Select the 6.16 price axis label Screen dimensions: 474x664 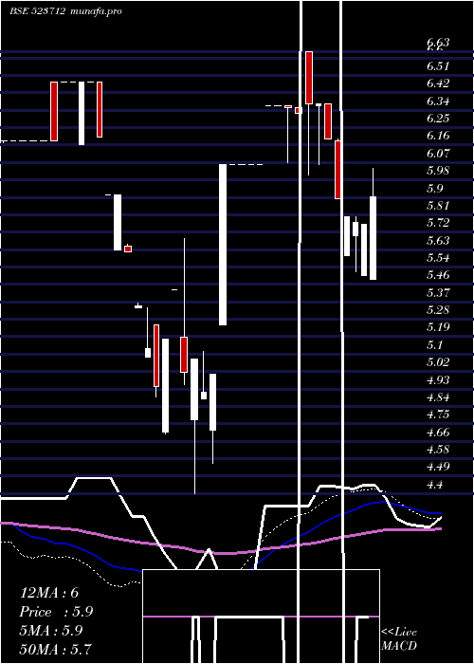click(x=438, y=136)
